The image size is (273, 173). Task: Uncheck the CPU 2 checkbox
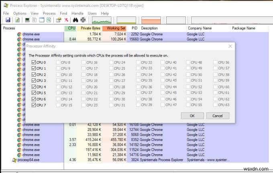tap(34, 75)
